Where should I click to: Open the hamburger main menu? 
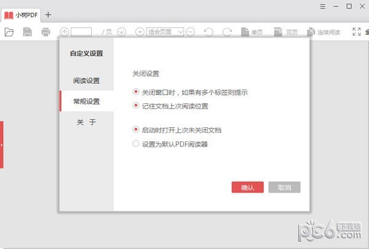323,6
